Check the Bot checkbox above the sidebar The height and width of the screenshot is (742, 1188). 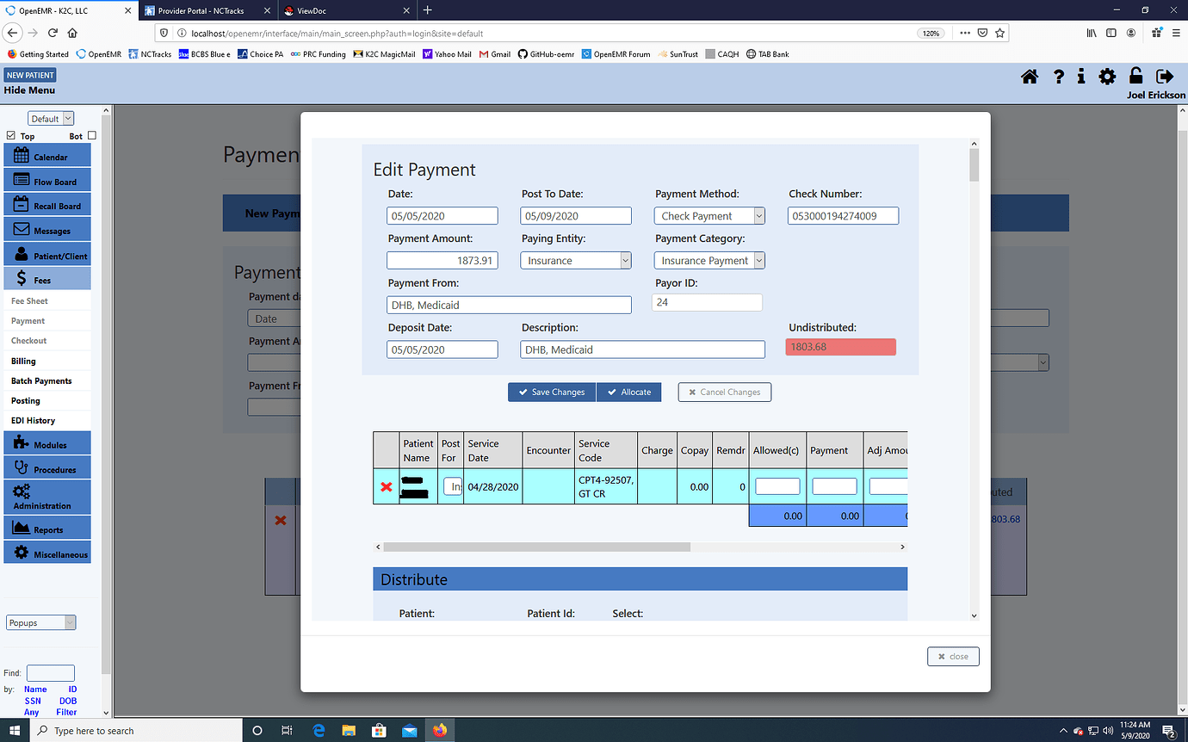pyautogui.click(x=91, y=135)
